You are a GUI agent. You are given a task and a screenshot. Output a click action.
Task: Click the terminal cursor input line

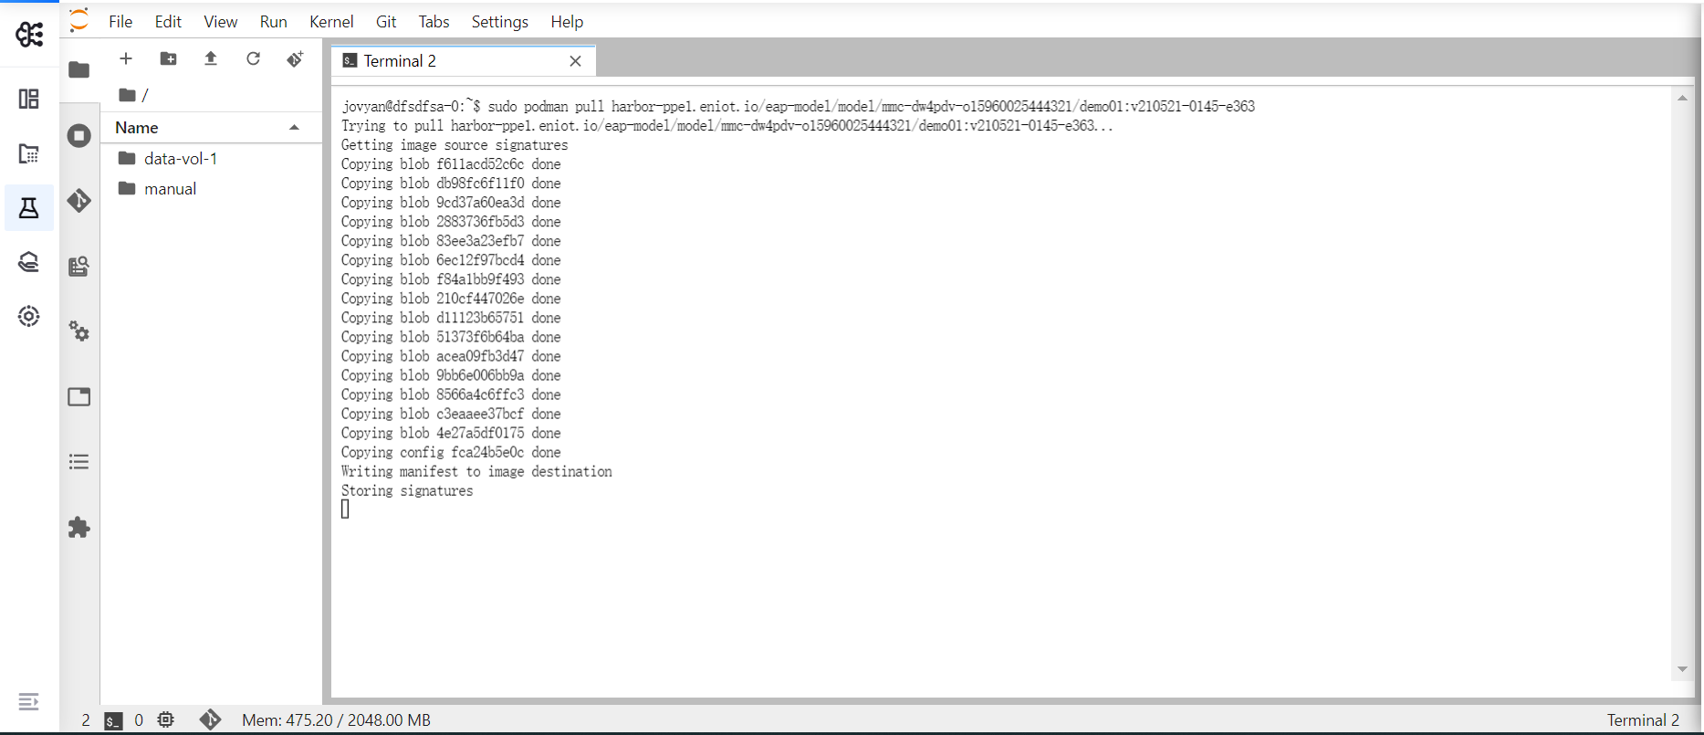pos(345,509)
